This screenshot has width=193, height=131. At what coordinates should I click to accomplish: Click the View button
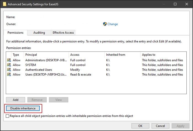point(58,100)
